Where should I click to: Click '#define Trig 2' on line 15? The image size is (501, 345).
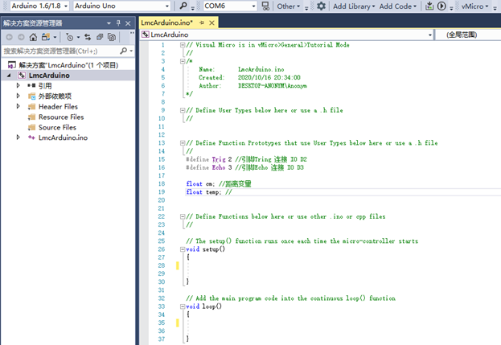coord(209,159)
